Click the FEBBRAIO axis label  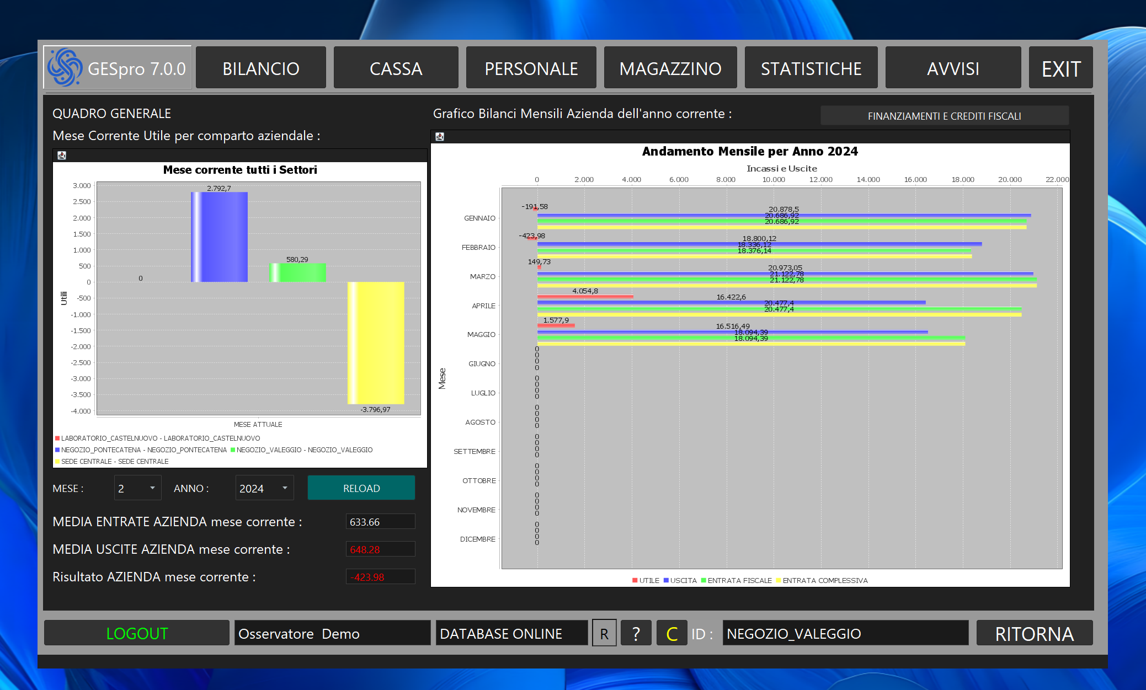478,248
